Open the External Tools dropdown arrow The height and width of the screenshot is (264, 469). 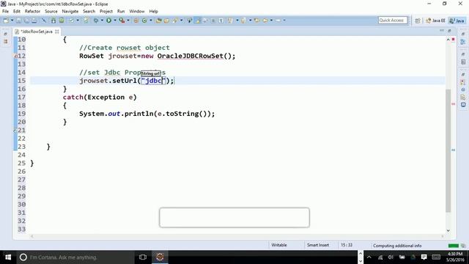pos(128,21)
